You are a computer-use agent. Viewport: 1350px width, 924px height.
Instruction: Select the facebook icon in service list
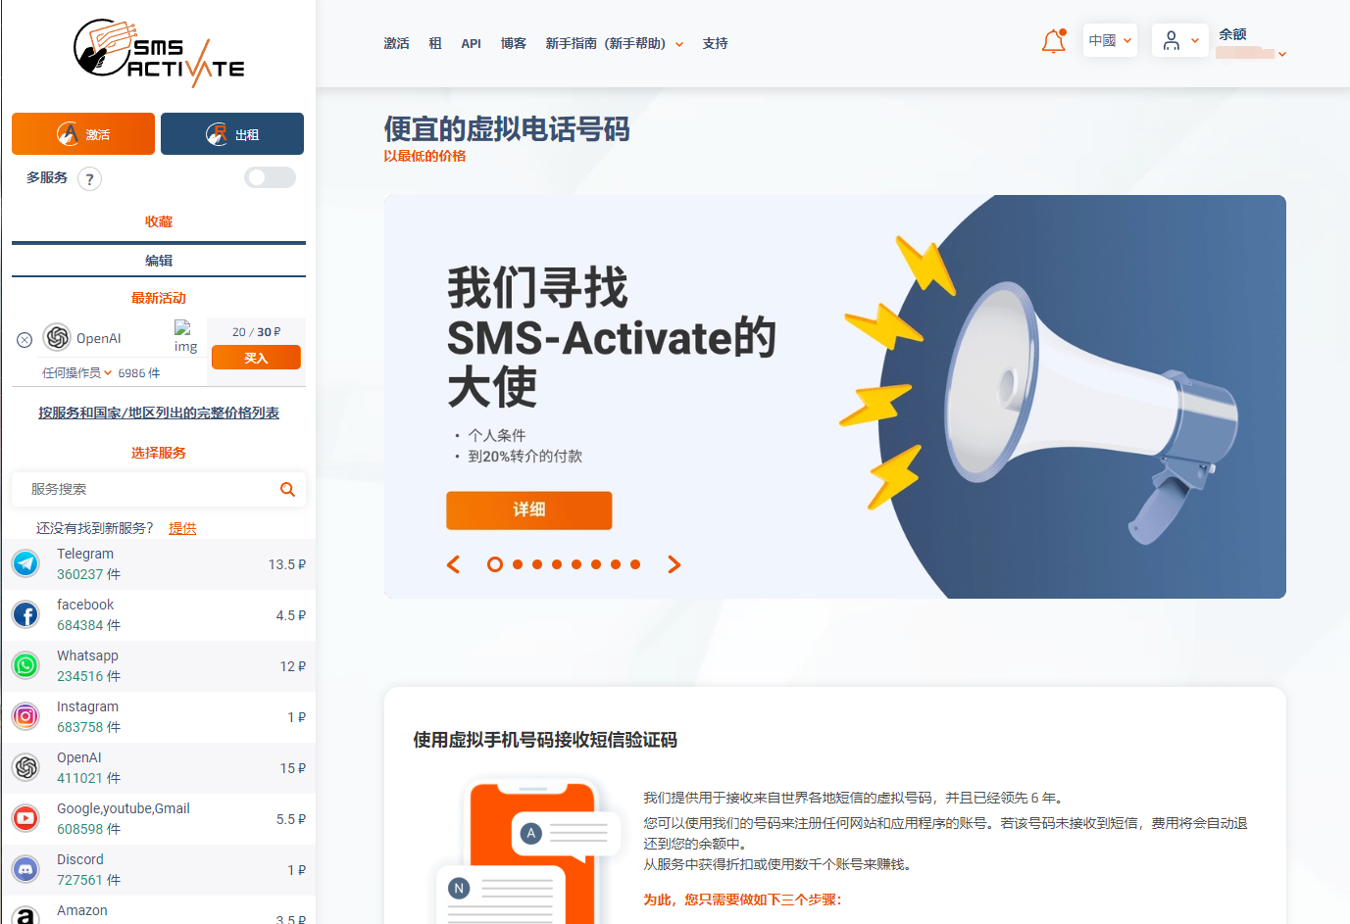point(25,614)
